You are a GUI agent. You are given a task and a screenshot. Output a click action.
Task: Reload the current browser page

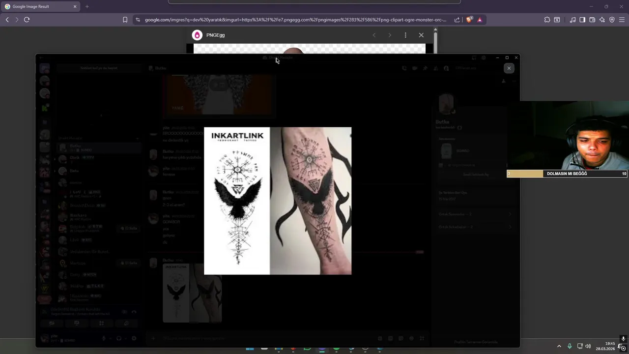[27, 20]
